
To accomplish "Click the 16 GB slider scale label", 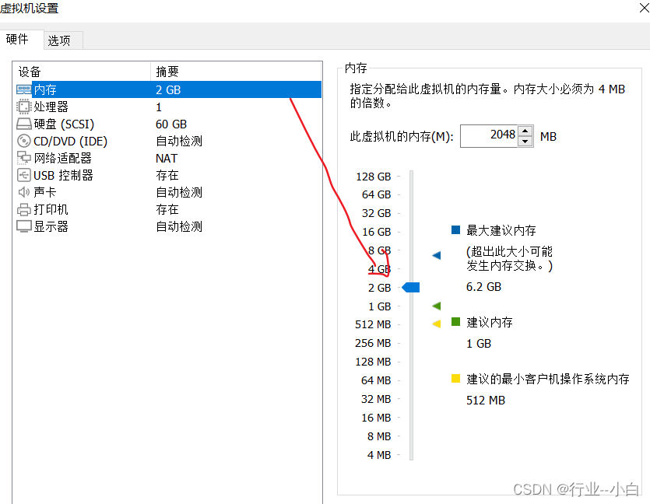I will coord(377,232).
